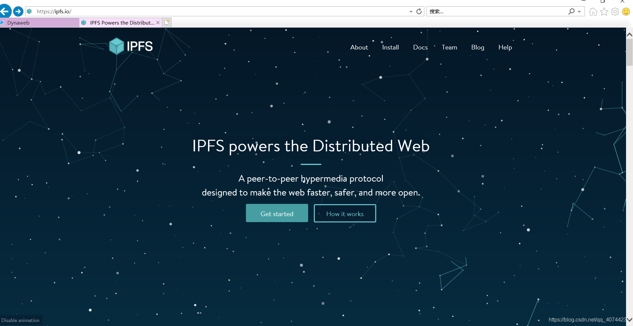Click the How it works button
This screenshot has height=326, width=633.
345,213
